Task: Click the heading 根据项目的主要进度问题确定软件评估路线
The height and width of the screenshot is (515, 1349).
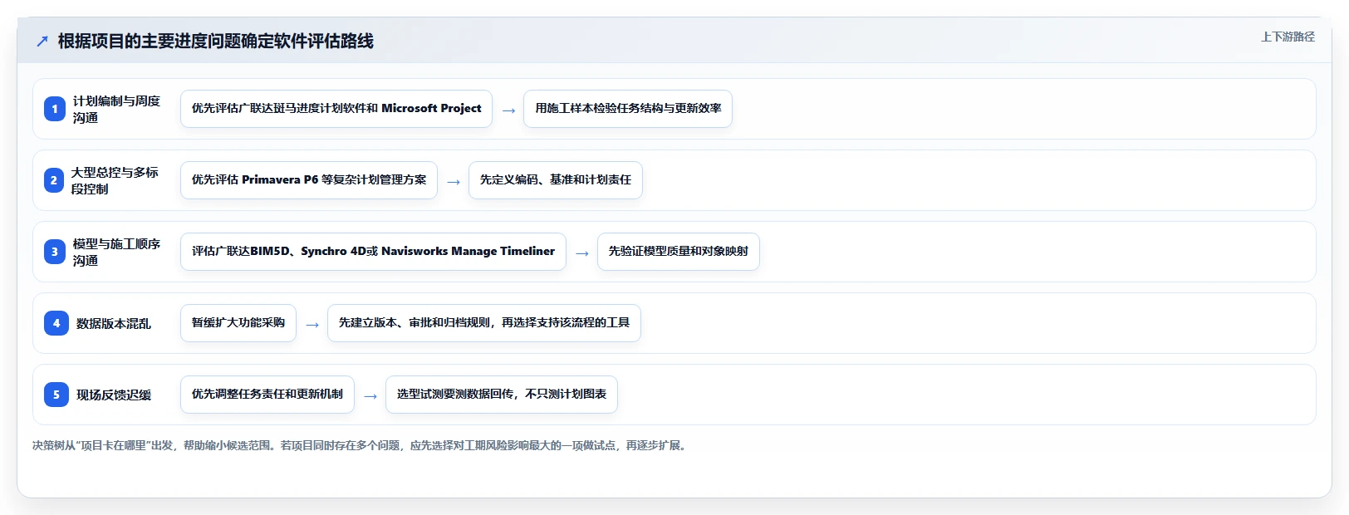Action: [216, 41]
